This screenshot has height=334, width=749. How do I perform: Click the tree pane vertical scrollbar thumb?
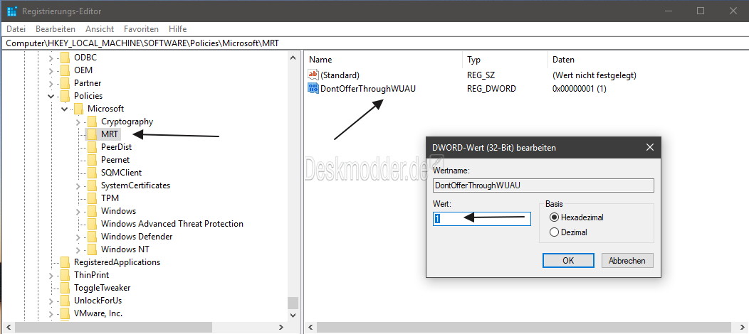(x=293, y=303)
